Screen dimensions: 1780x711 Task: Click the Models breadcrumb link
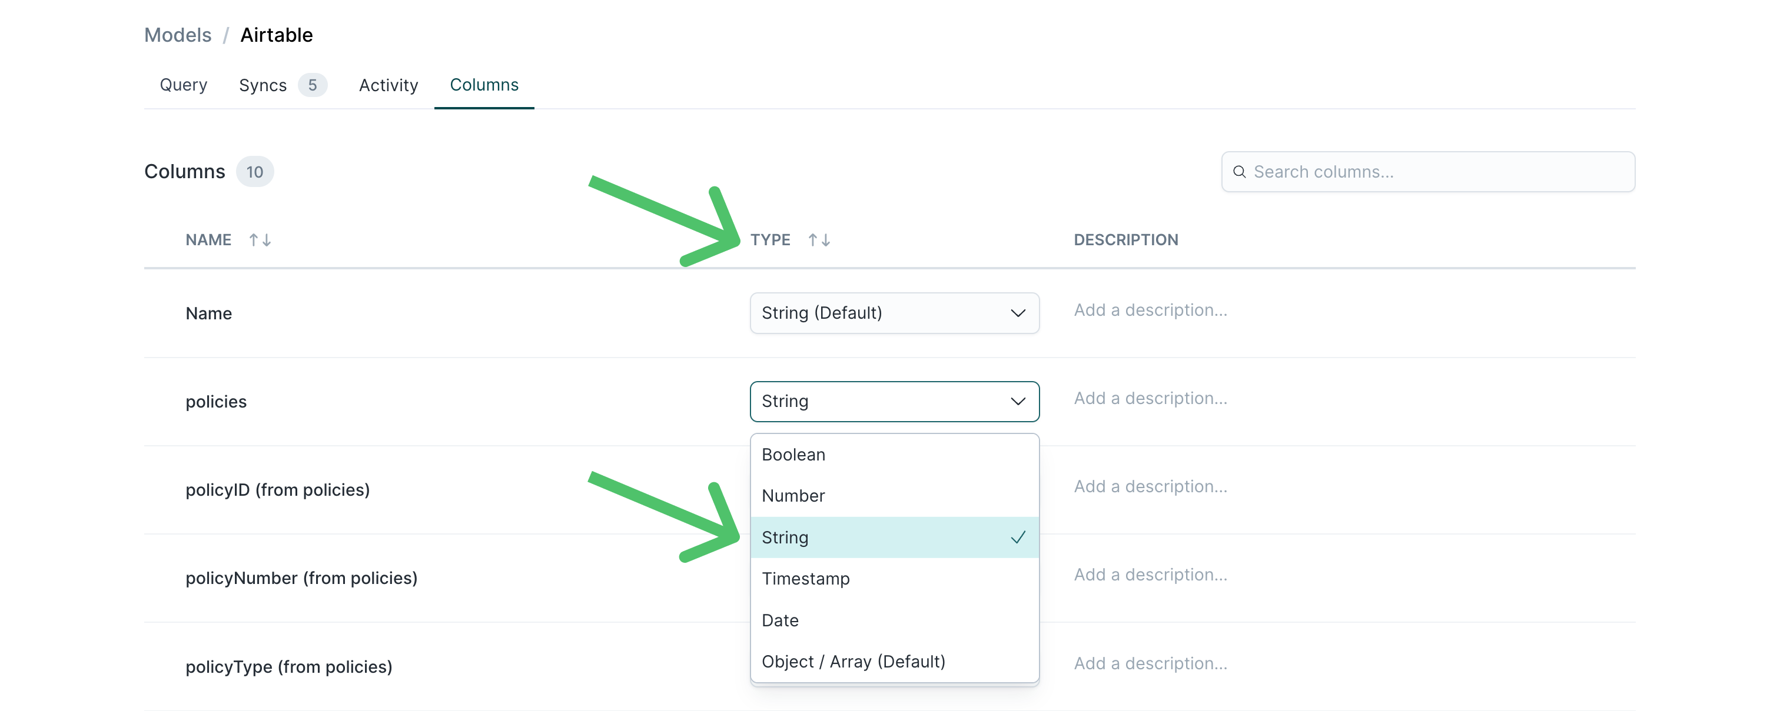click(178, 35)
